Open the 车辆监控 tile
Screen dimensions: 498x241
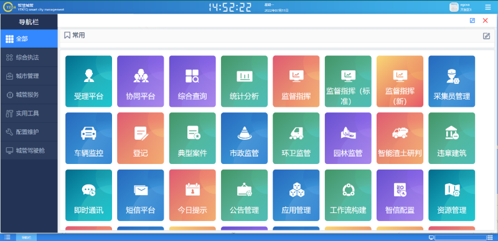[x=88, y=139]
